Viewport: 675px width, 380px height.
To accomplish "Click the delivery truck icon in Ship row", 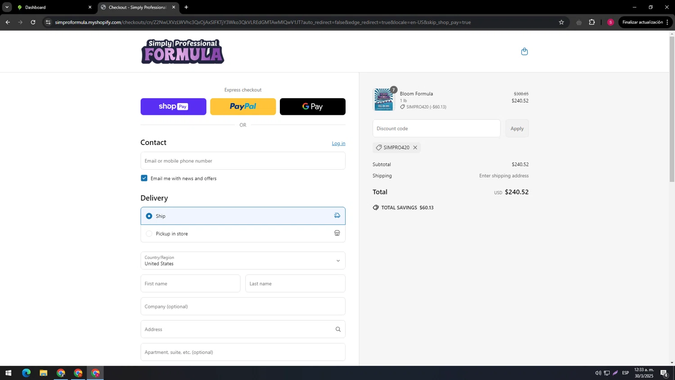I will [337, 216].
